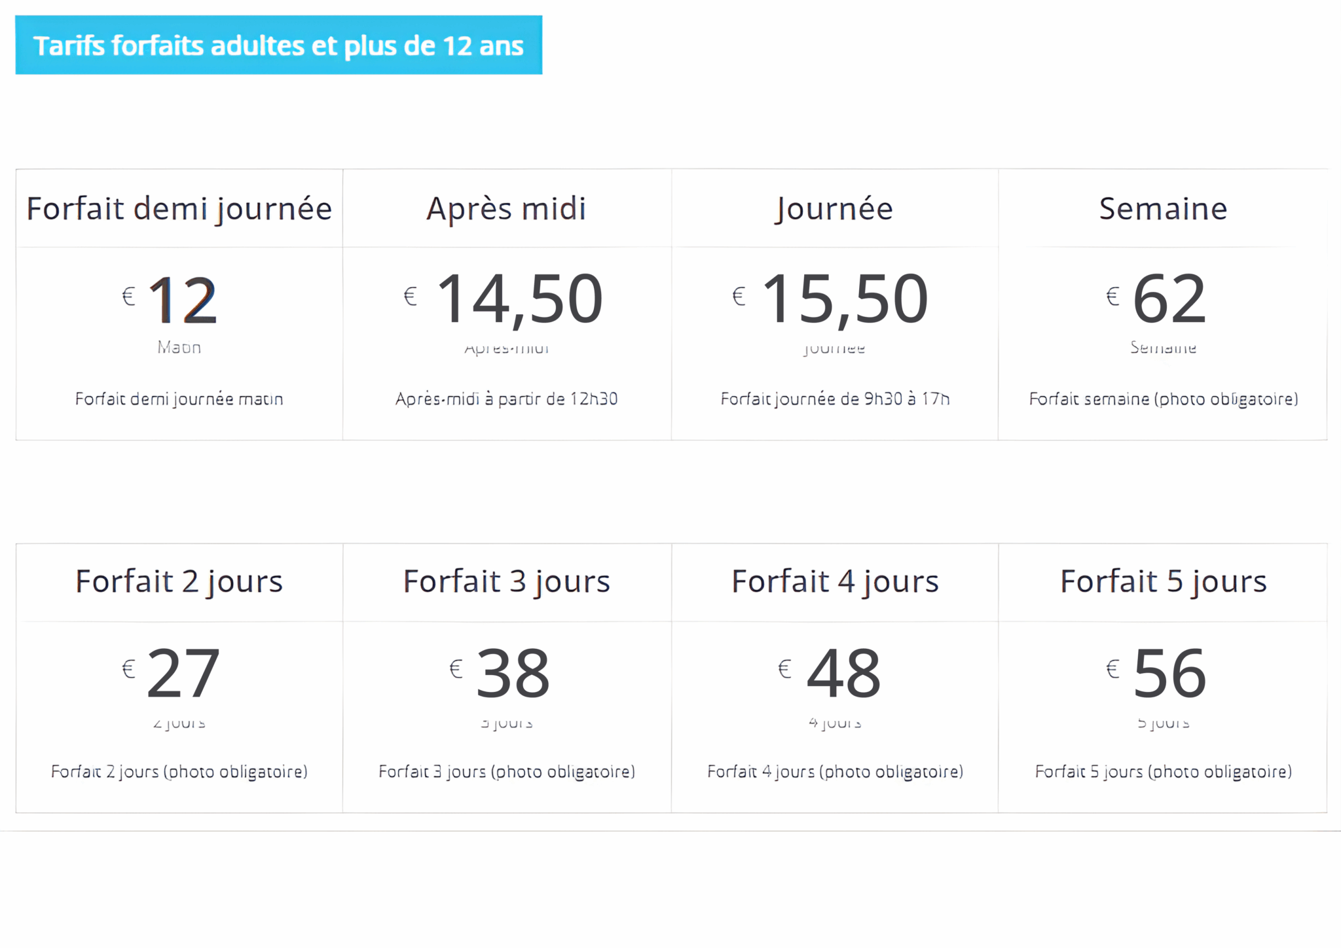Click the "Après midi" card heading
Viewport: 1341px width, 948px height.
(x=506, y=209)
